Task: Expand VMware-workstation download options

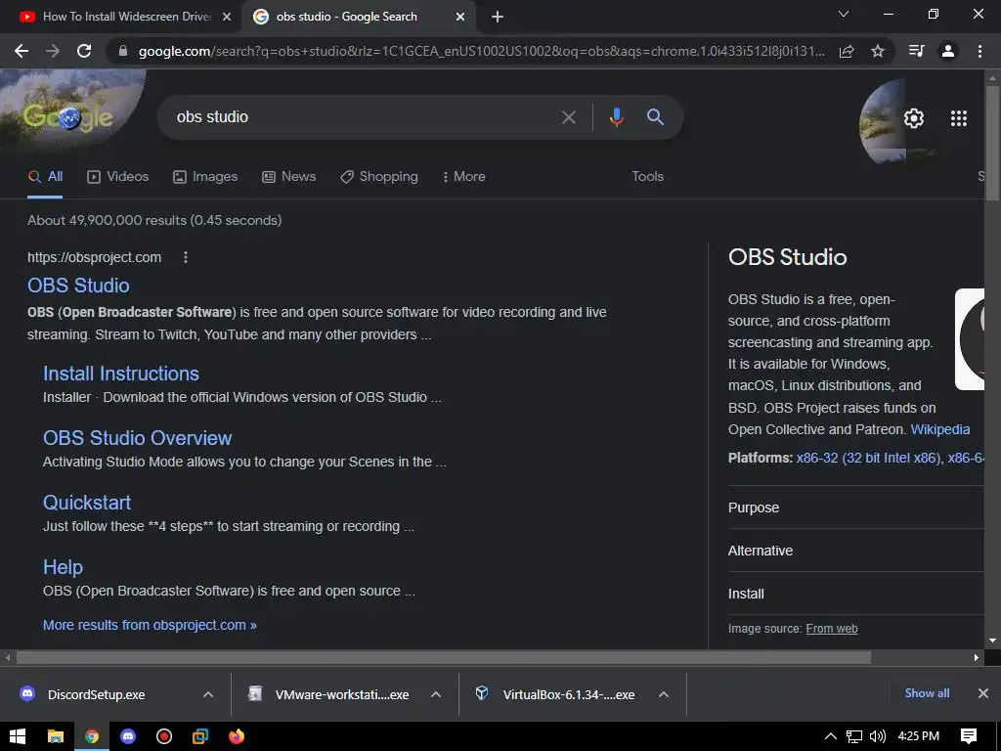Action: (435, 695)
